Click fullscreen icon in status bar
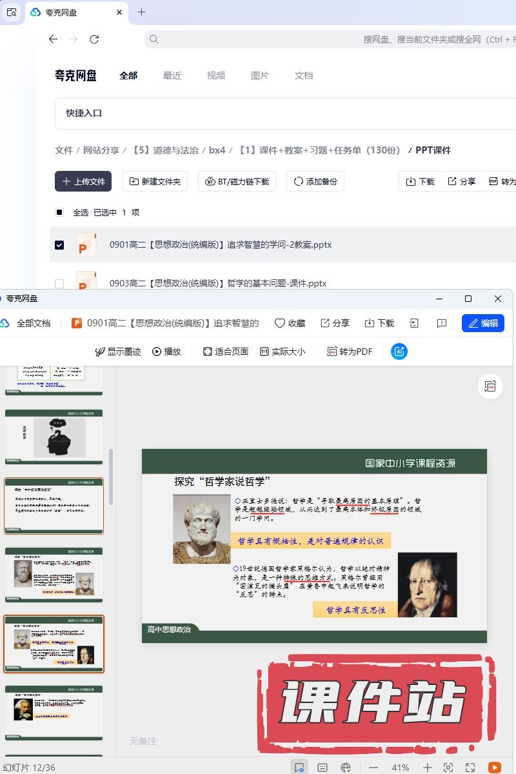This screenshot has width=516, height=774. tap(470, 768)
